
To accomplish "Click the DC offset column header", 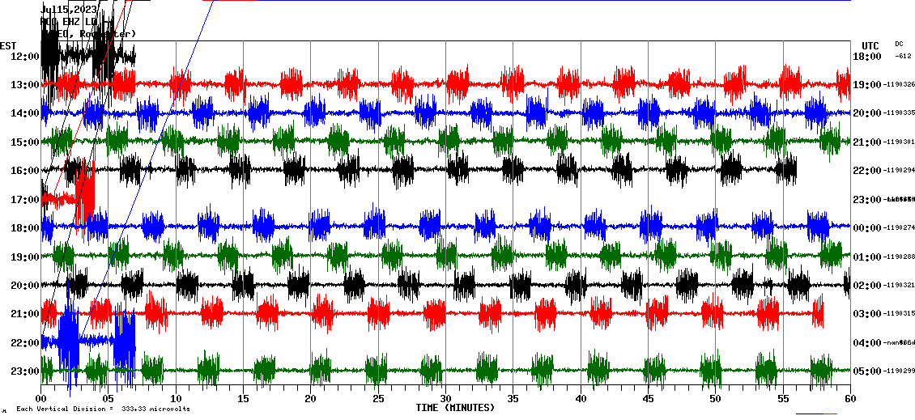I will pos(899,44).
